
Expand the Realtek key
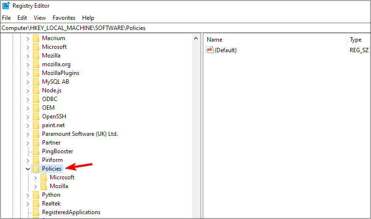pos(28,204)
